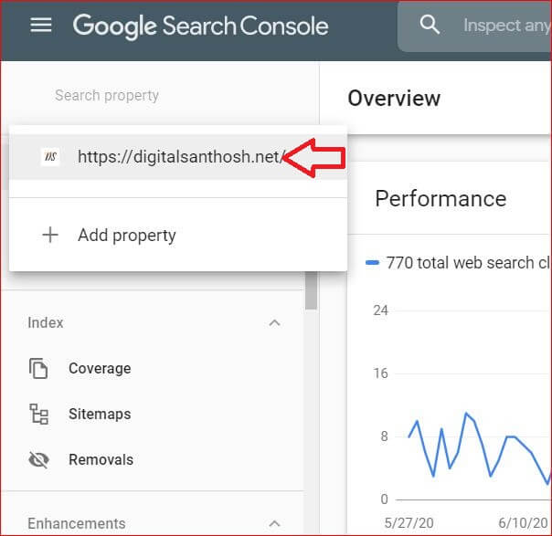
Task: Click the plus icon beside Add property
Action: (50, 236)
